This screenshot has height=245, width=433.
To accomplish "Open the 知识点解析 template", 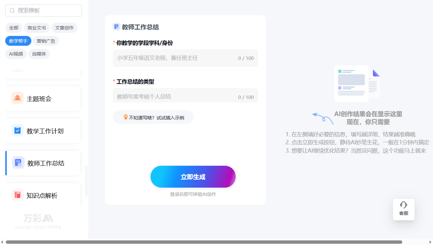I will [x=43, y=195].
